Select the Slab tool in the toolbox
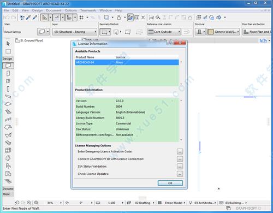This screenshot has height=213, width=273. point(8,104)
